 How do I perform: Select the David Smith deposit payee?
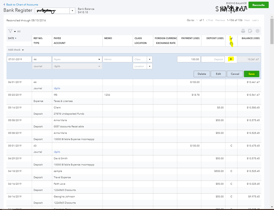click(x=60, y=158)
